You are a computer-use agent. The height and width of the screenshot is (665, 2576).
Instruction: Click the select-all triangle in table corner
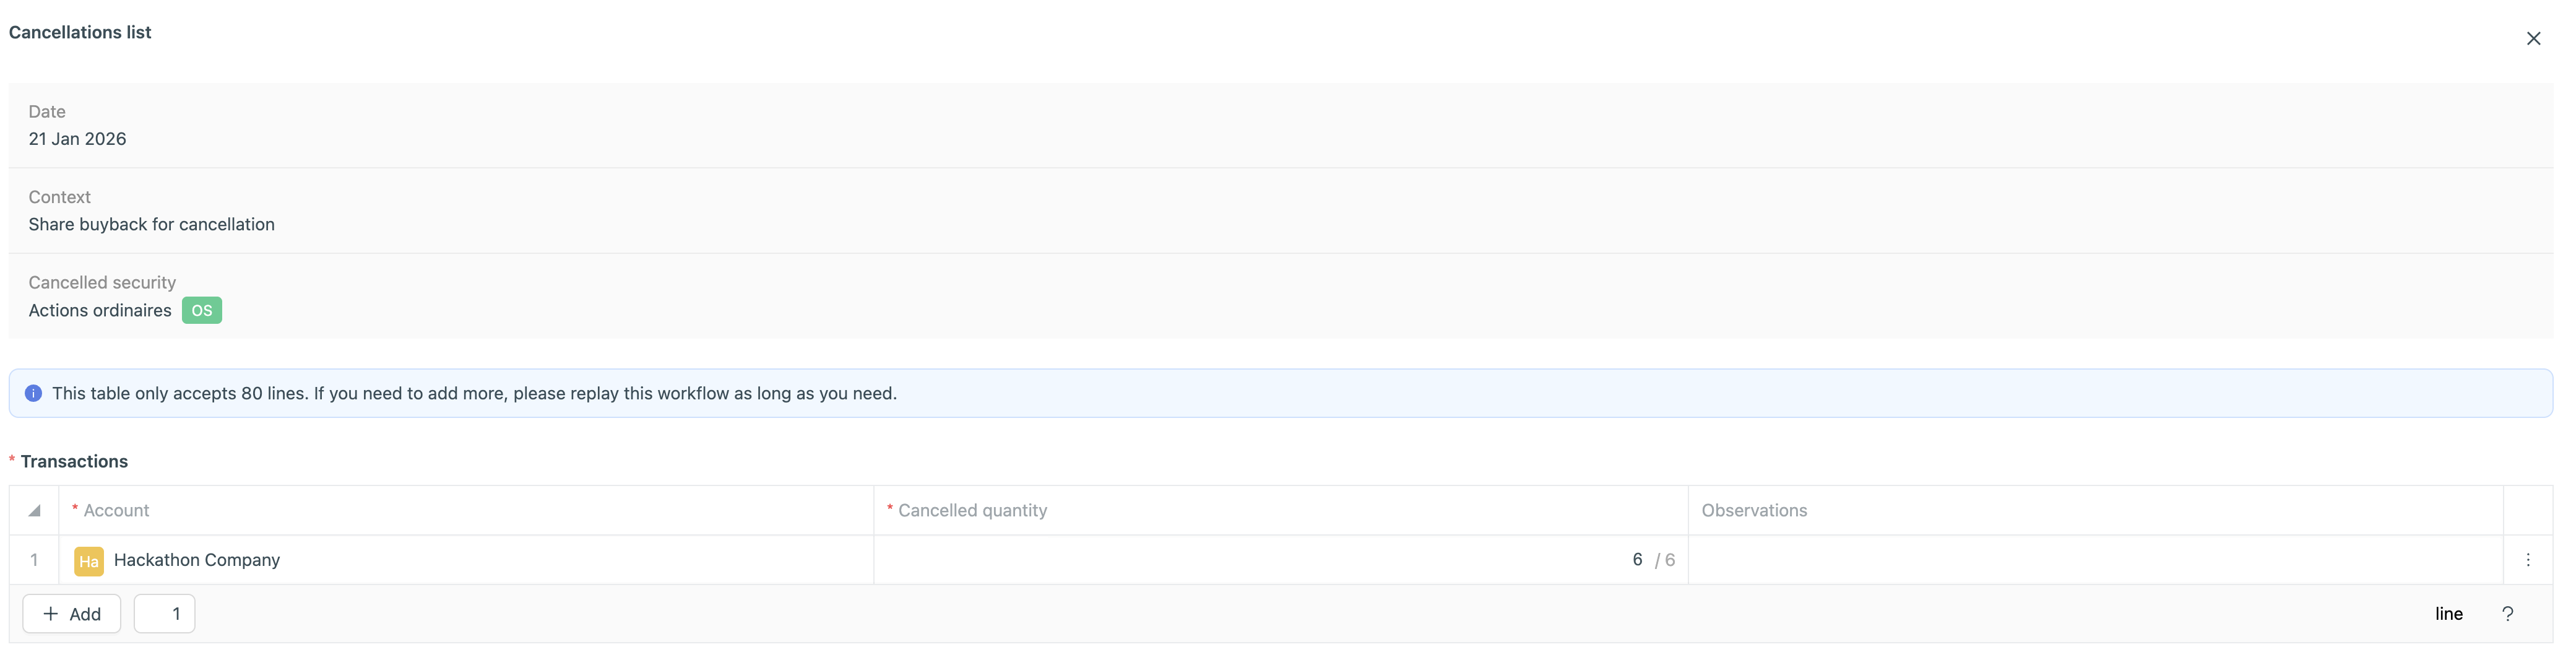[34, 511]
